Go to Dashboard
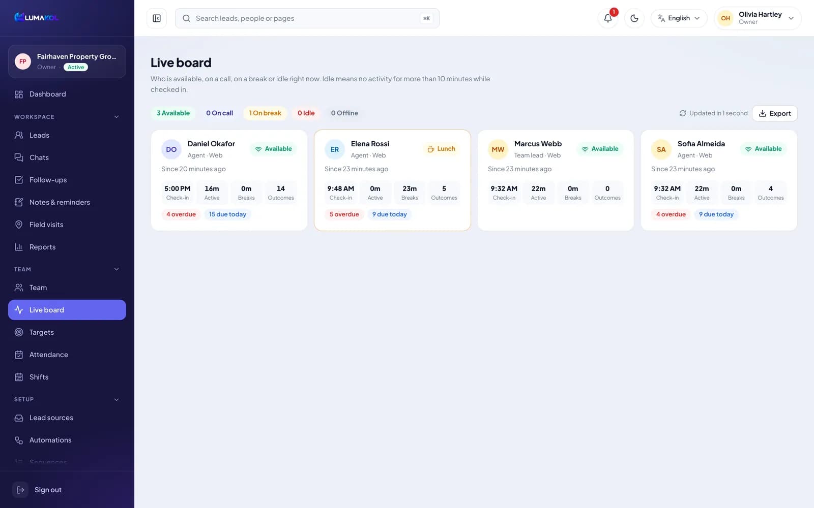This screenshot has height=508, width=814. 67,94
